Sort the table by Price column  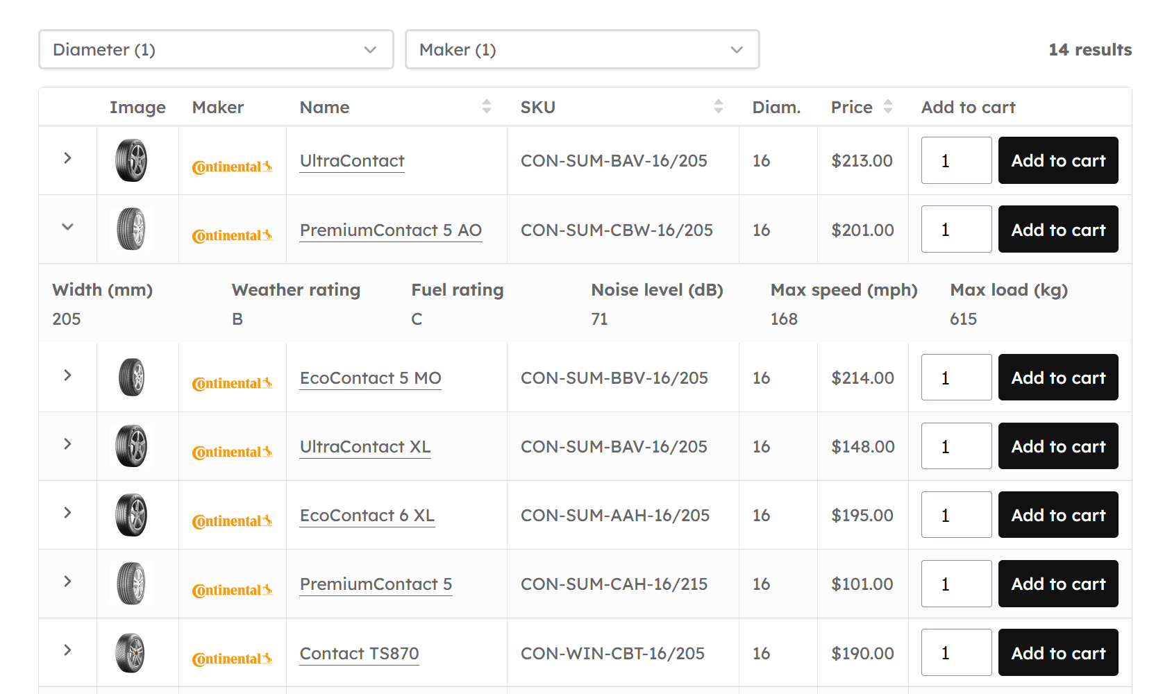[889, 106]
